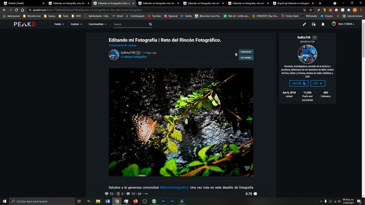Click the word count badge below read time
The height and width of the screenshot is (205, 365).
(246, 58)
